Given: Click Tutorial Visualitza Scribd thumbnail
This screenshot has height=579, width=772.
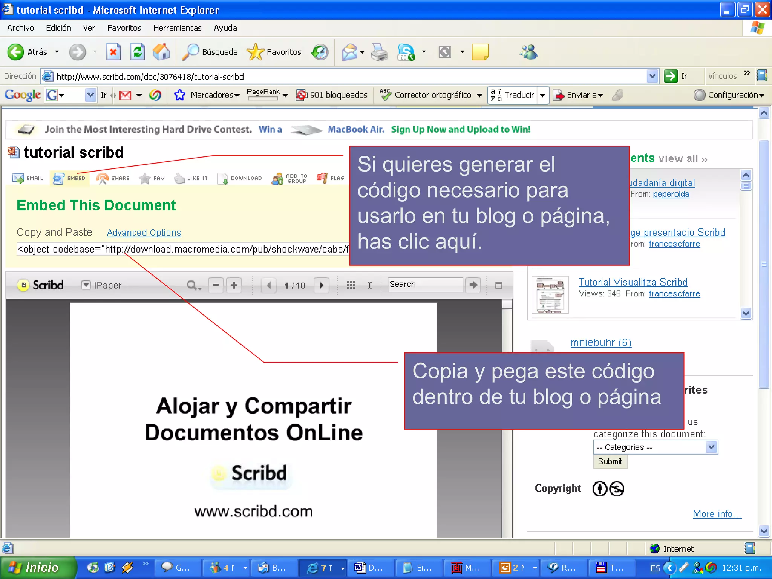Looking at the screenshot, I should tap(550, 295).
